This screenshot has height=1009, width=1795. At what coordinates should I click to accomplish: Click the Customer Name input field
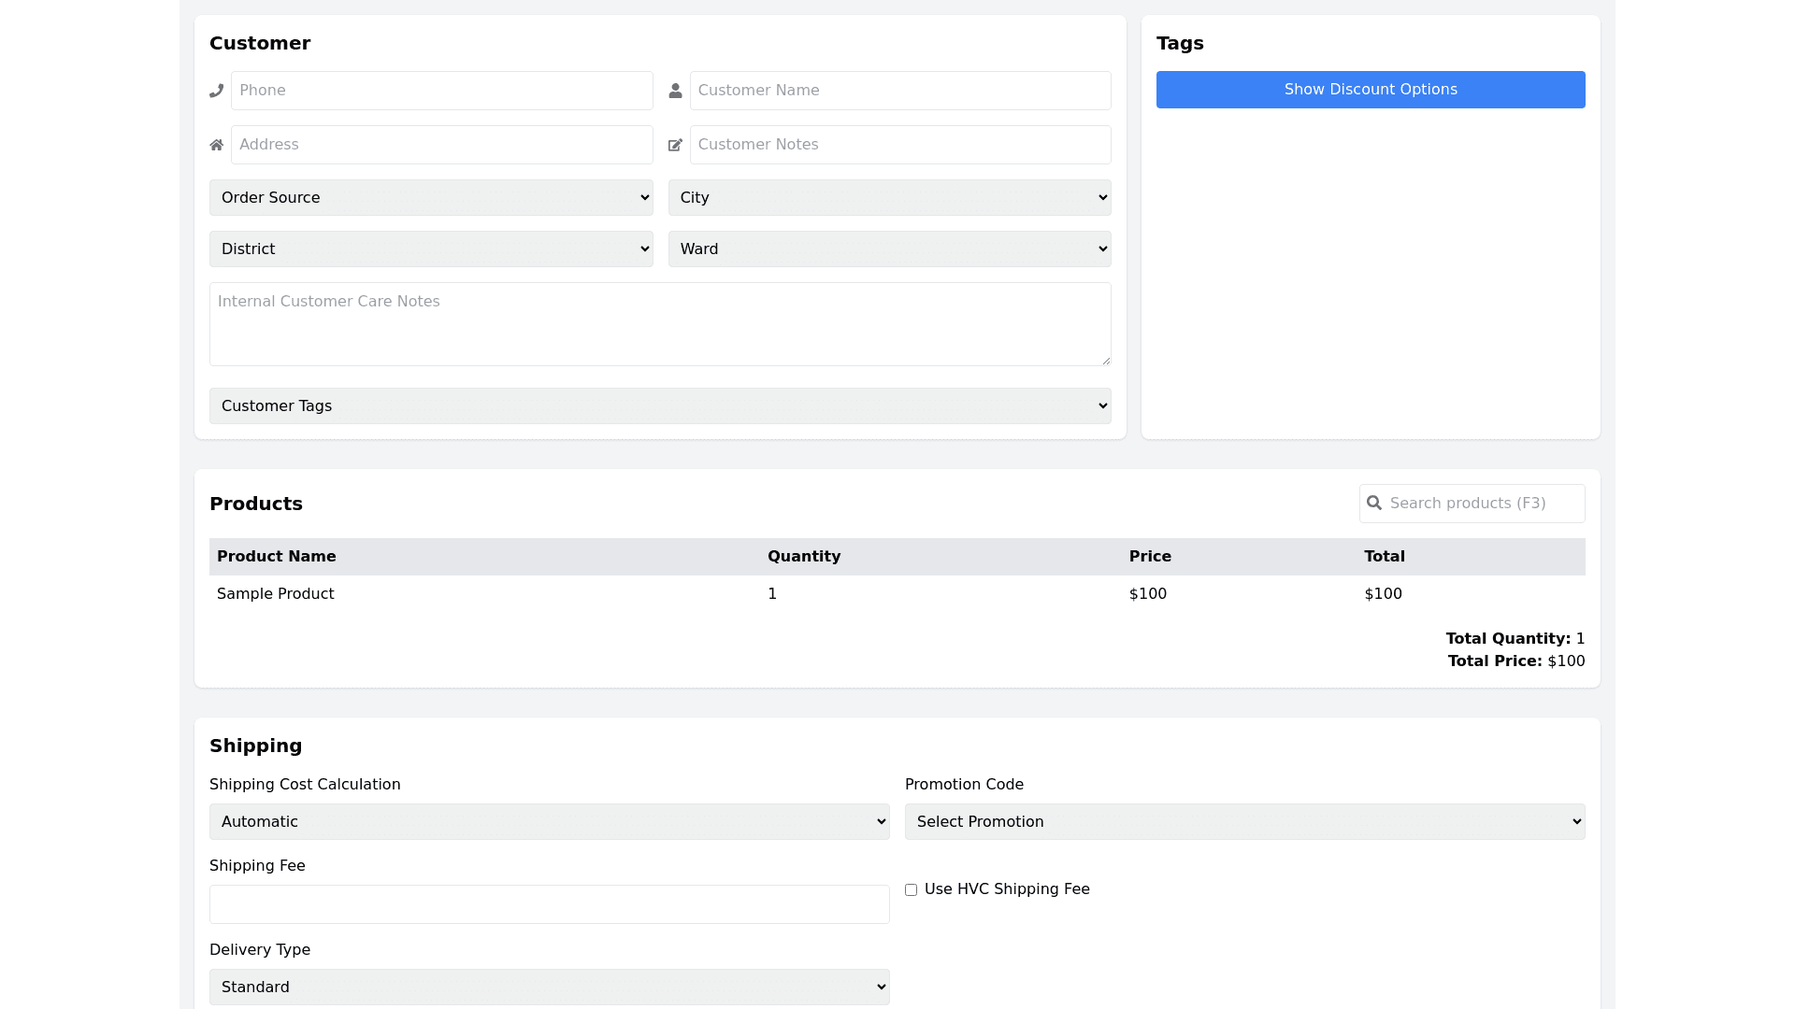click(x=899, y=91)
